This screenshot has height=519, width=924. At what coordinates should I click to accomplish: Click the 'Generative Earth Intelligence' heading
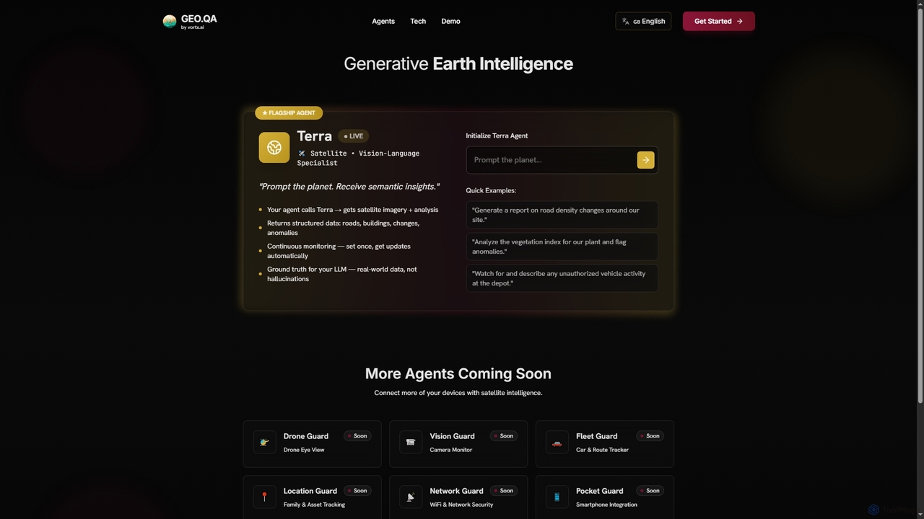tap(458, 63)
